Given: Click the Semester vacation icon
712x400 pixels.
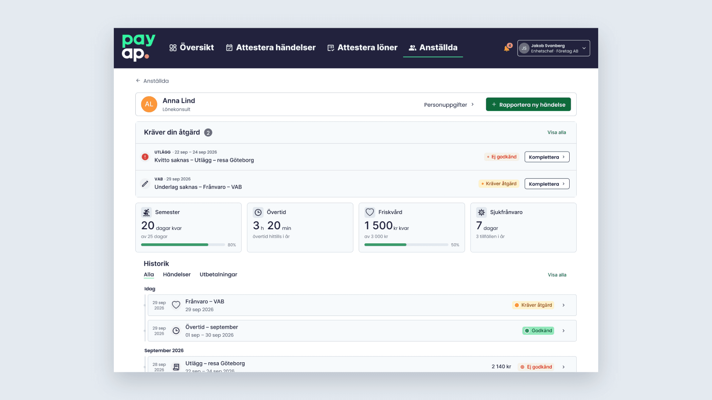Looking at the screenshot, I should (x=146, y=212).
